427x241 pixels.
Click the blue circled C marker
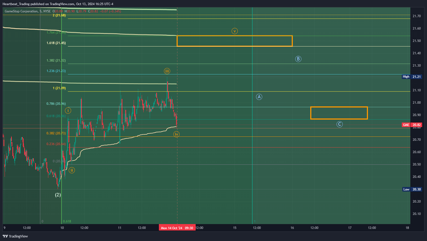340,124
